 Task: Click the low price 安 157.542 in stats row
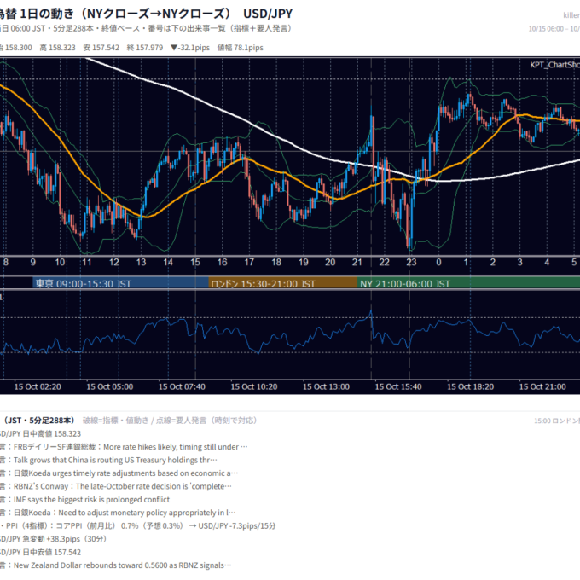point(101,48)
